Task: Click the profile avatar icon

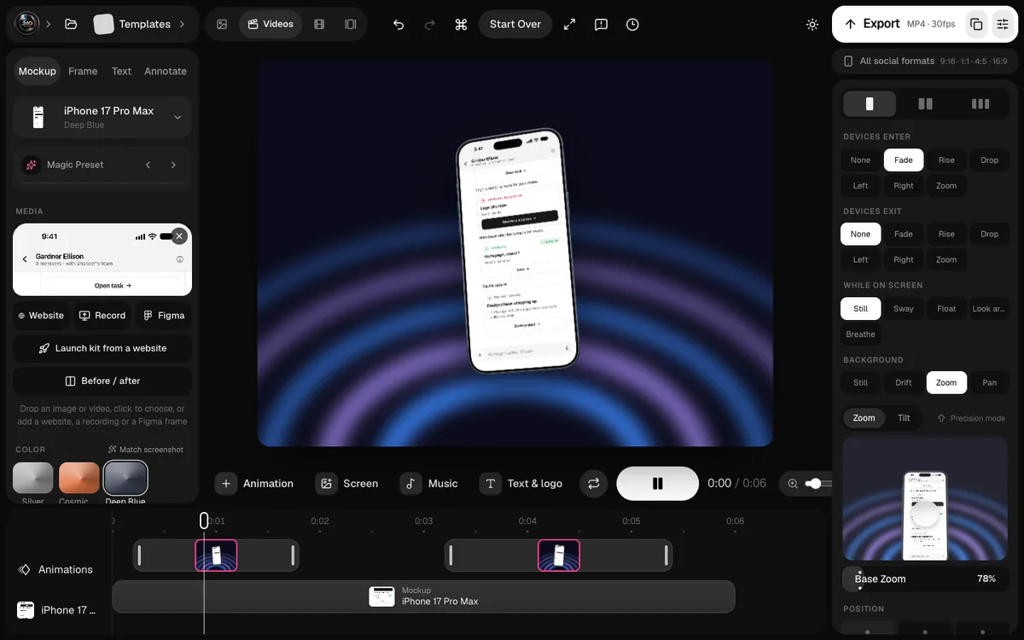Action: 27,24
